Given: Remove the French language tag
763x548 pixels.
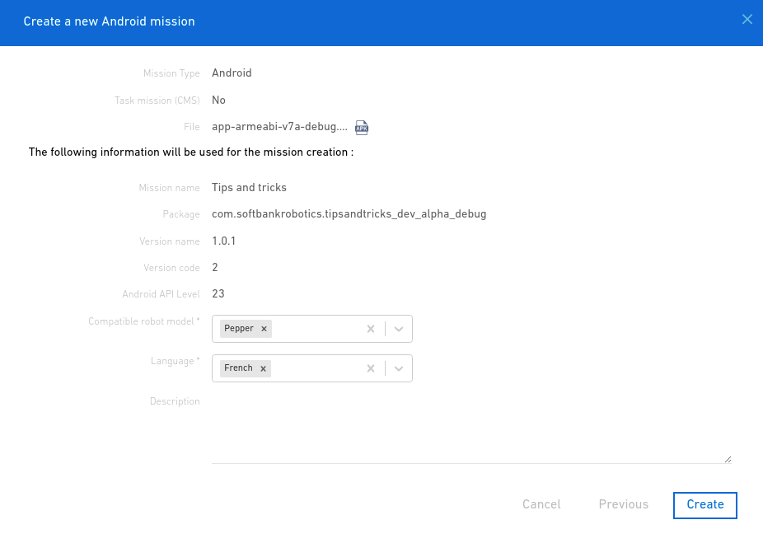Looking at the screenshot, I should pos(263,368).
